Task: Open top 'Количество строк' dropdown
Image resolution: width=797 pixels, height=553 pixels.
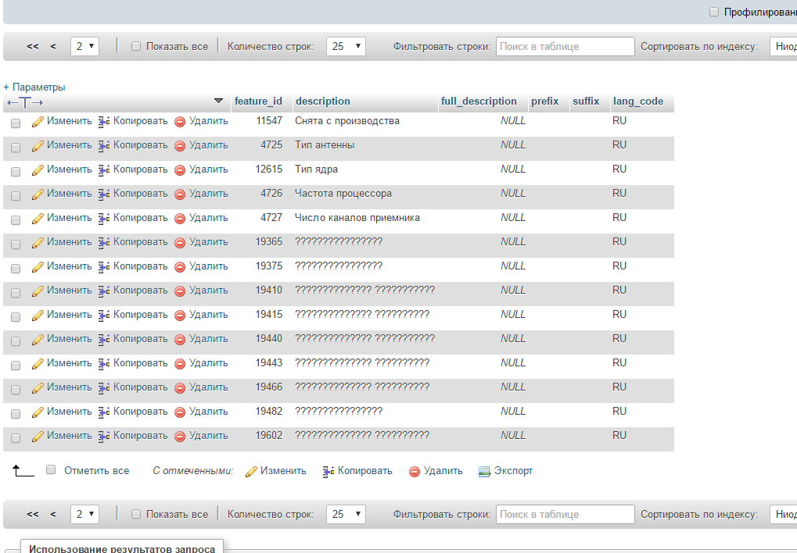Action: (346, 46)
